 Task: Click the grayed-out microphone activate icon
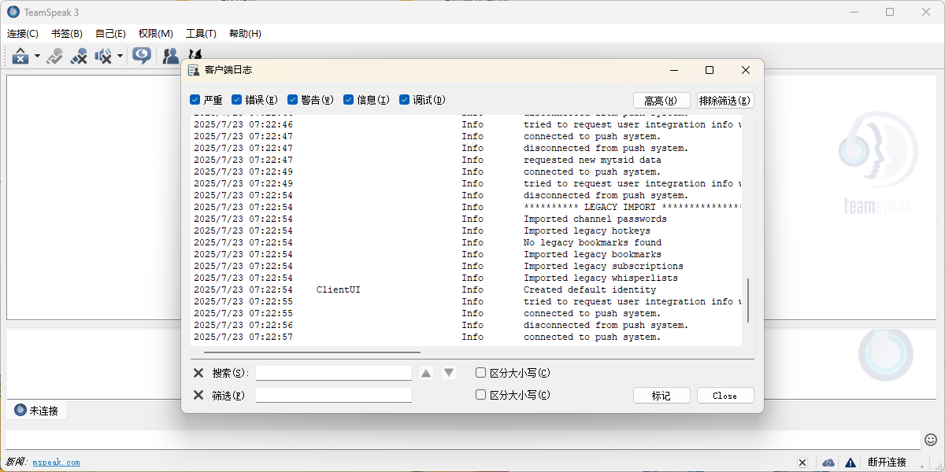click(x=54, y=56)
